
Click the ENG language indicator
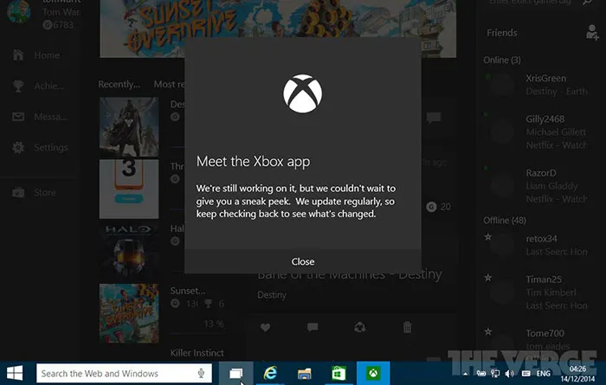[544, 374]
